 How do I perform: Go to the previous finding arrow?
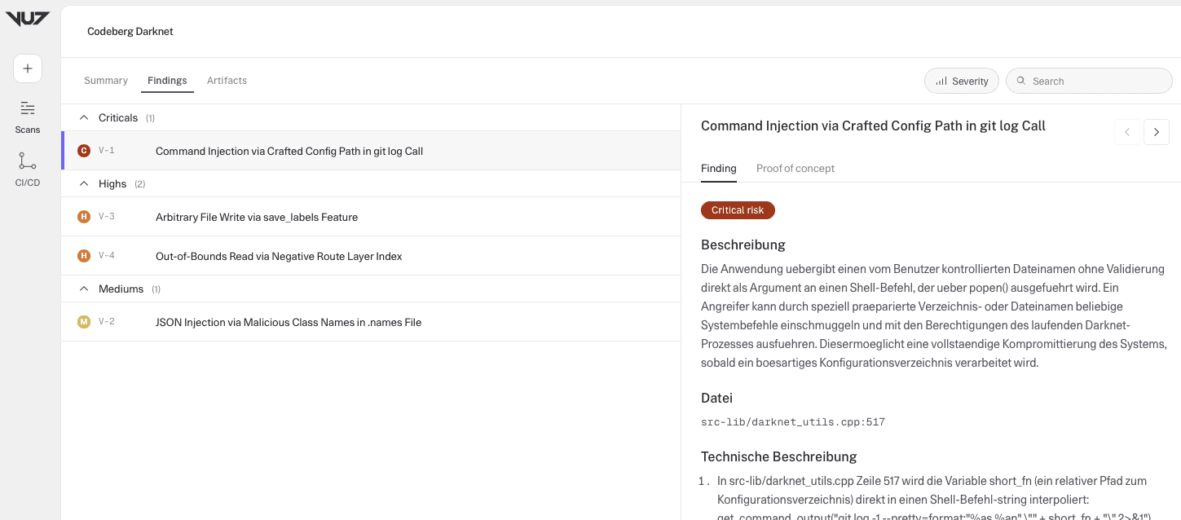coord(1127,132)
